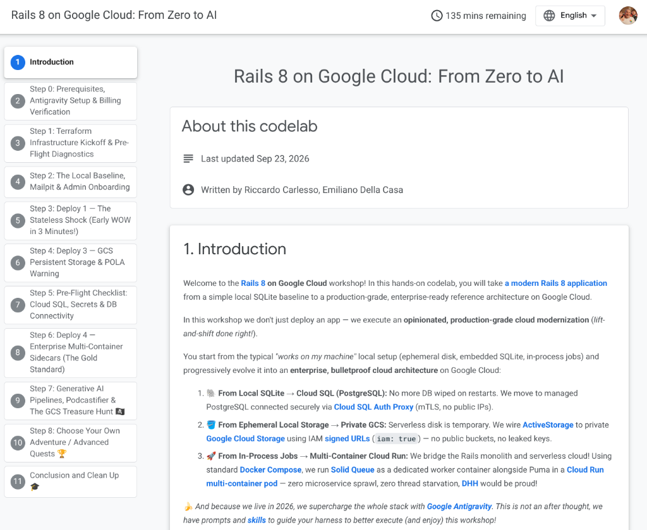Screen dimensions: 647x530
Task: Click the 'iam: true' code snippet
Action: coord(396,439)
